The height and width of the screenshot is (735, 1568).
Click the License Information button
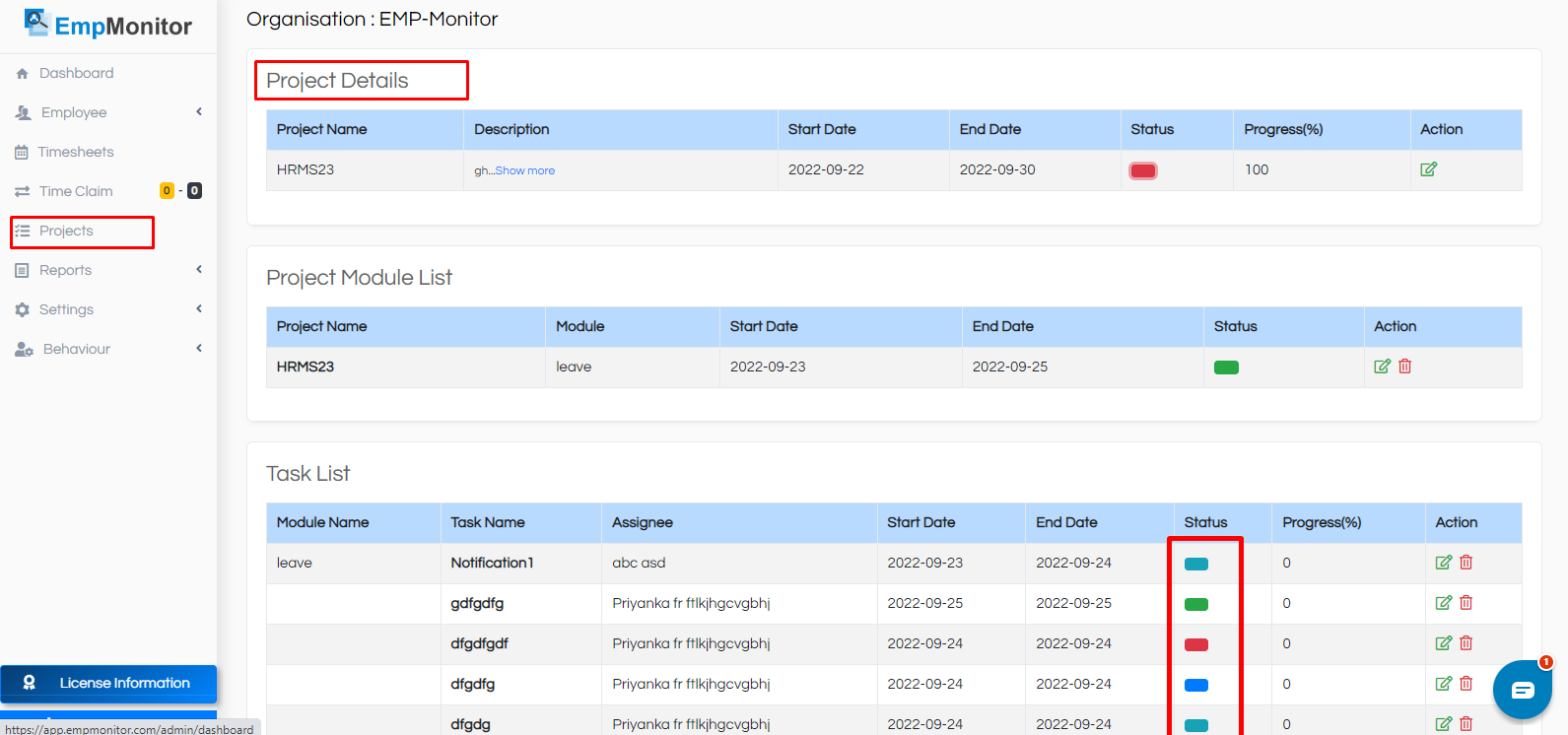tap(108, 683)
